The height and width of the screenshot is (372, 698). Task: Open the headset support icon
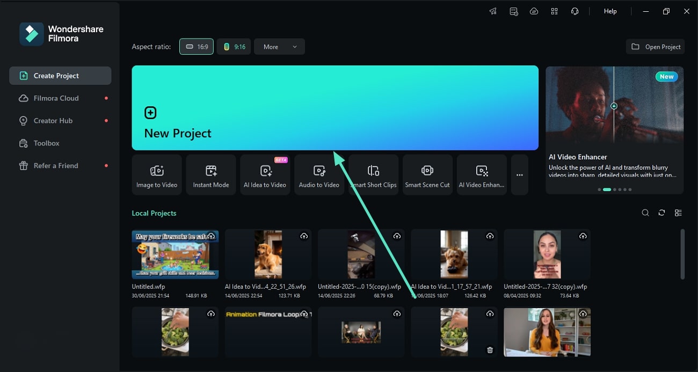pos(575,11)
